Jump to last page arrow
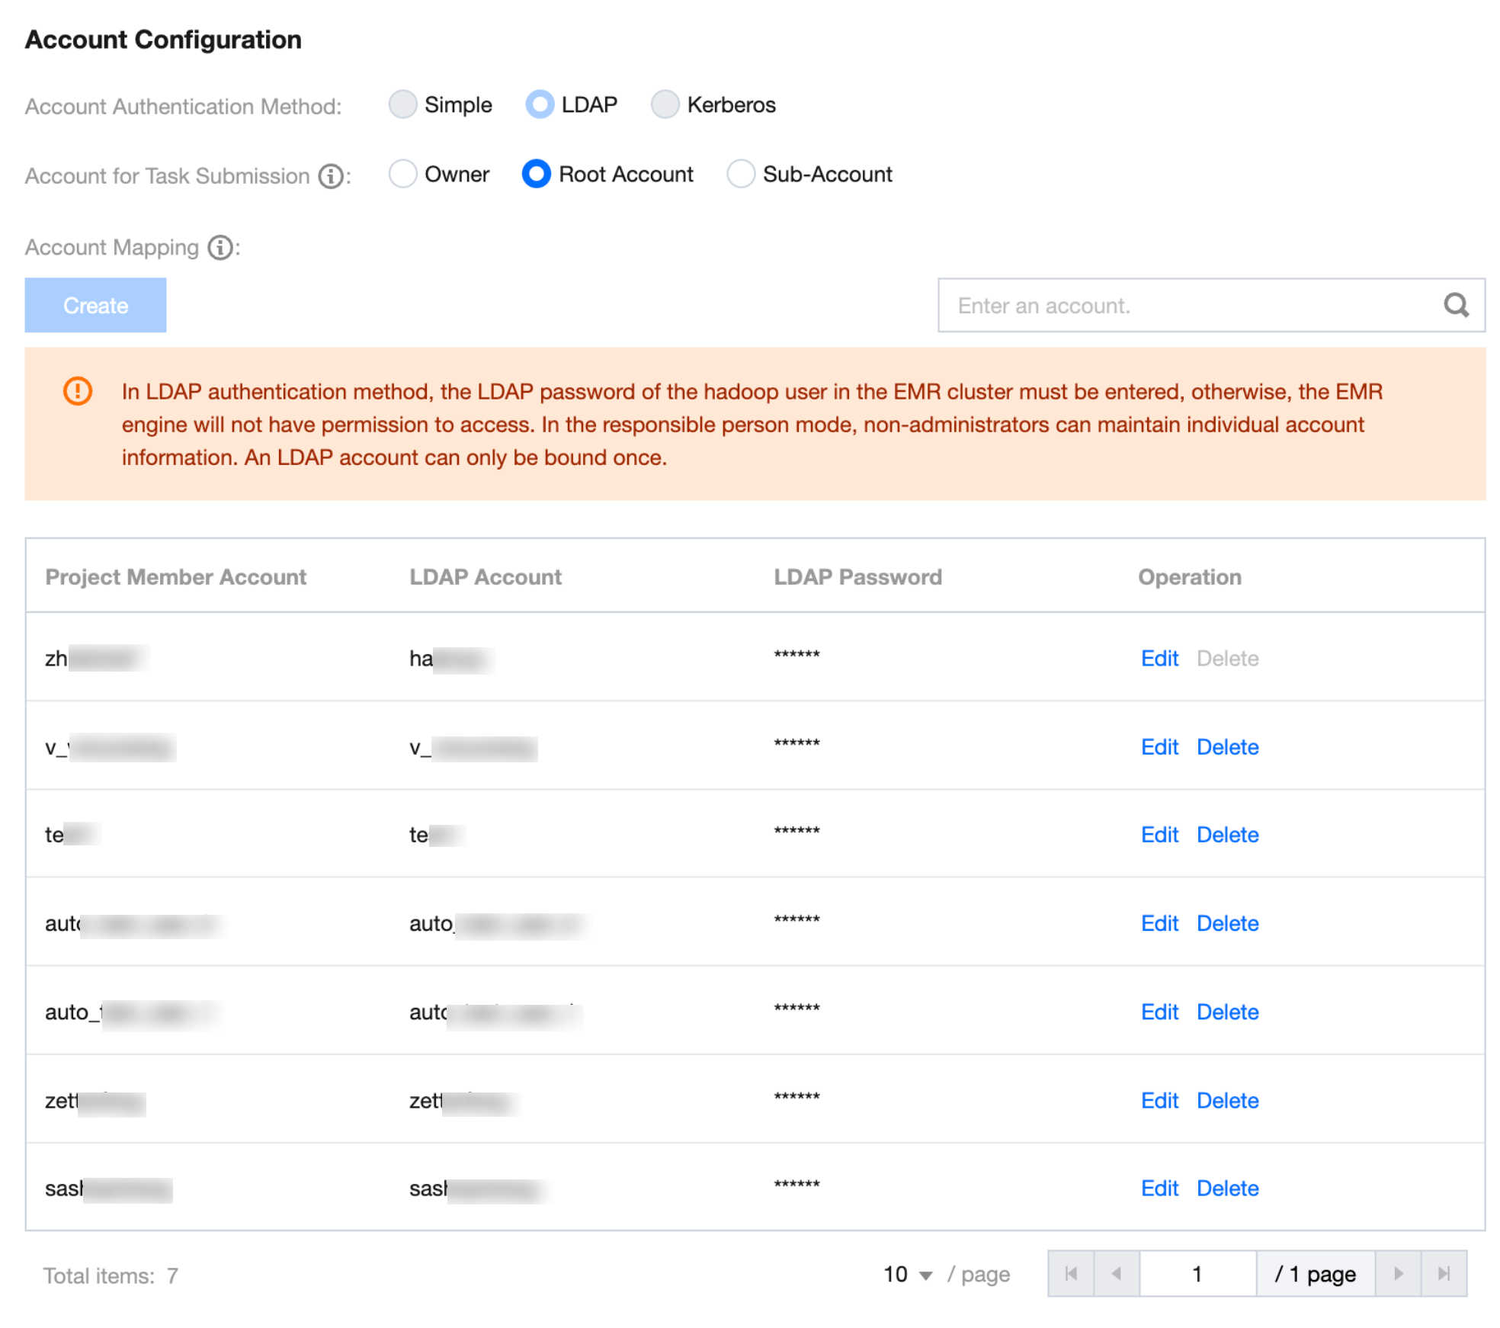Viewport: 1500px width, 1328px height. click(x=1443, y=1273)
